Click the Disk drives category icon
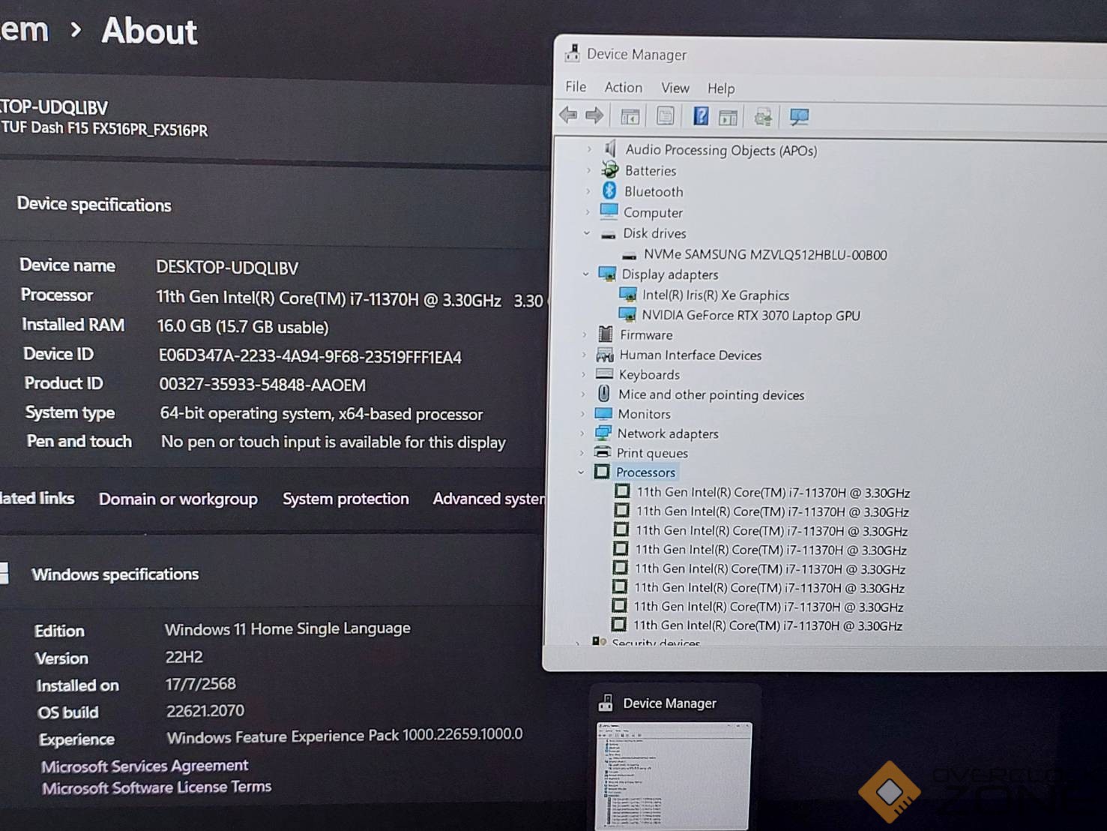Screen dimensions: 1107x831 (608, 235)
